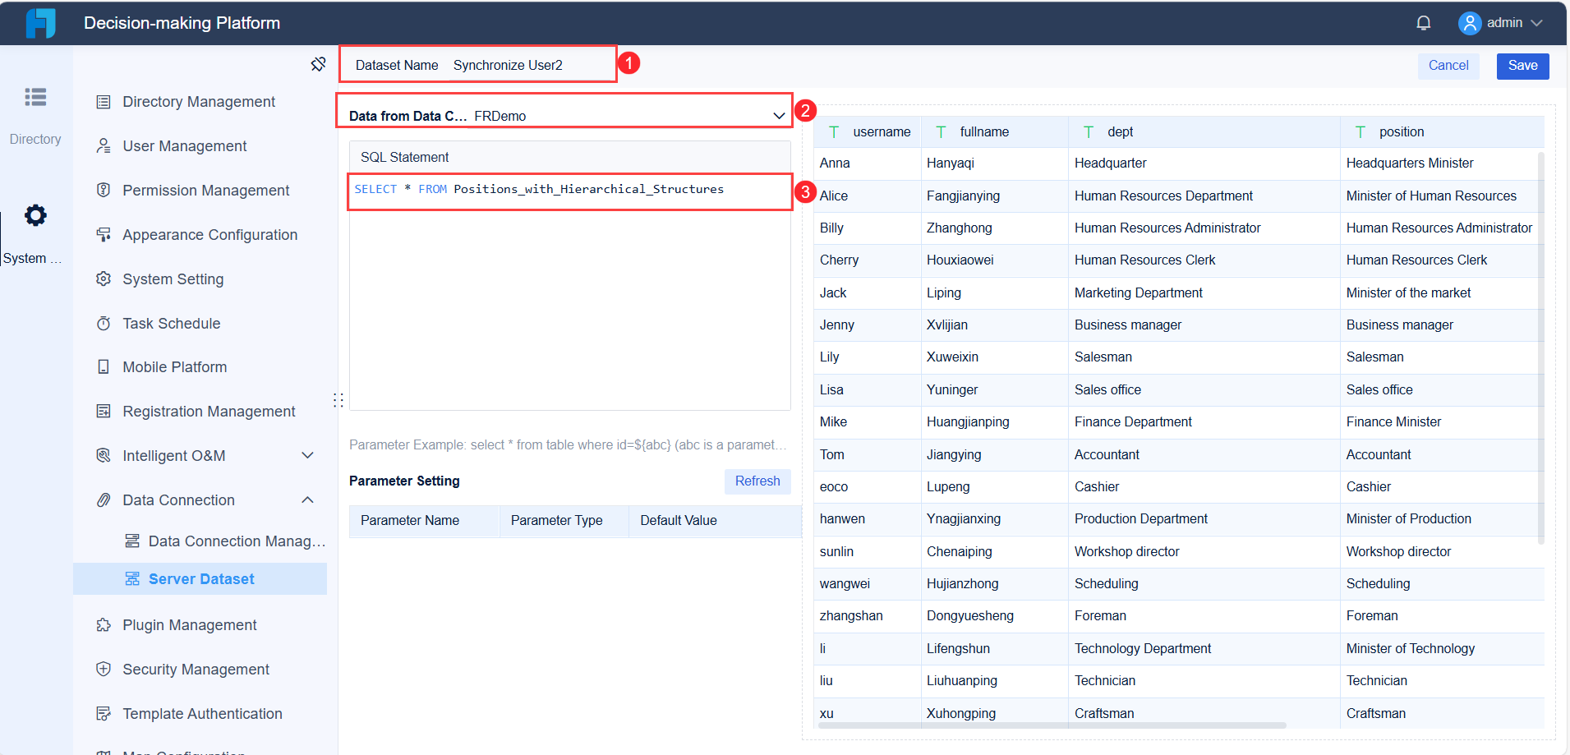
Task: Click the filter icon on position column
Action: coord(1360,131)
